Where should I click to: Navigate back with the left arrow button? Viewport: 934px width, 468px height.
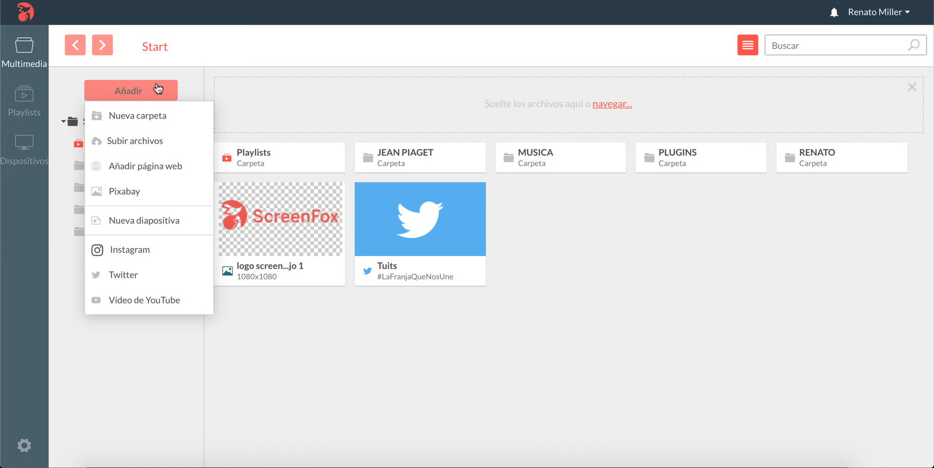coord(75,45)
